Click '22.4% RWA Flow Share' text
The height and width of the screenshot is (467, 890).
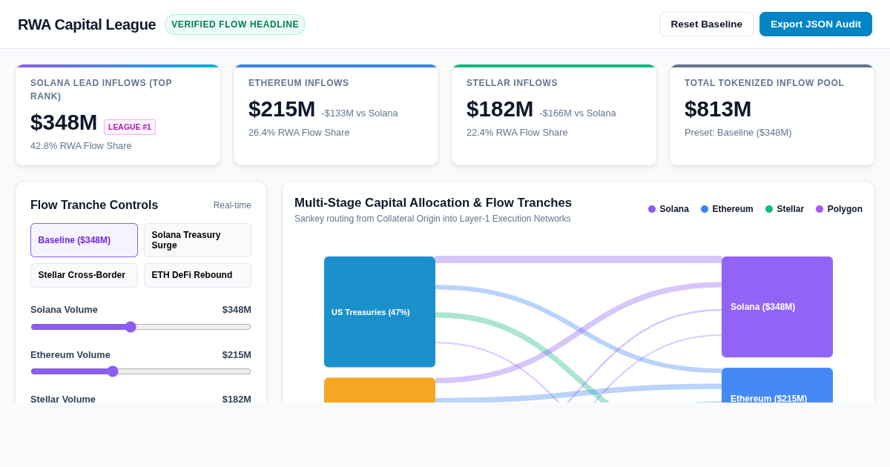tap(517, 133)
